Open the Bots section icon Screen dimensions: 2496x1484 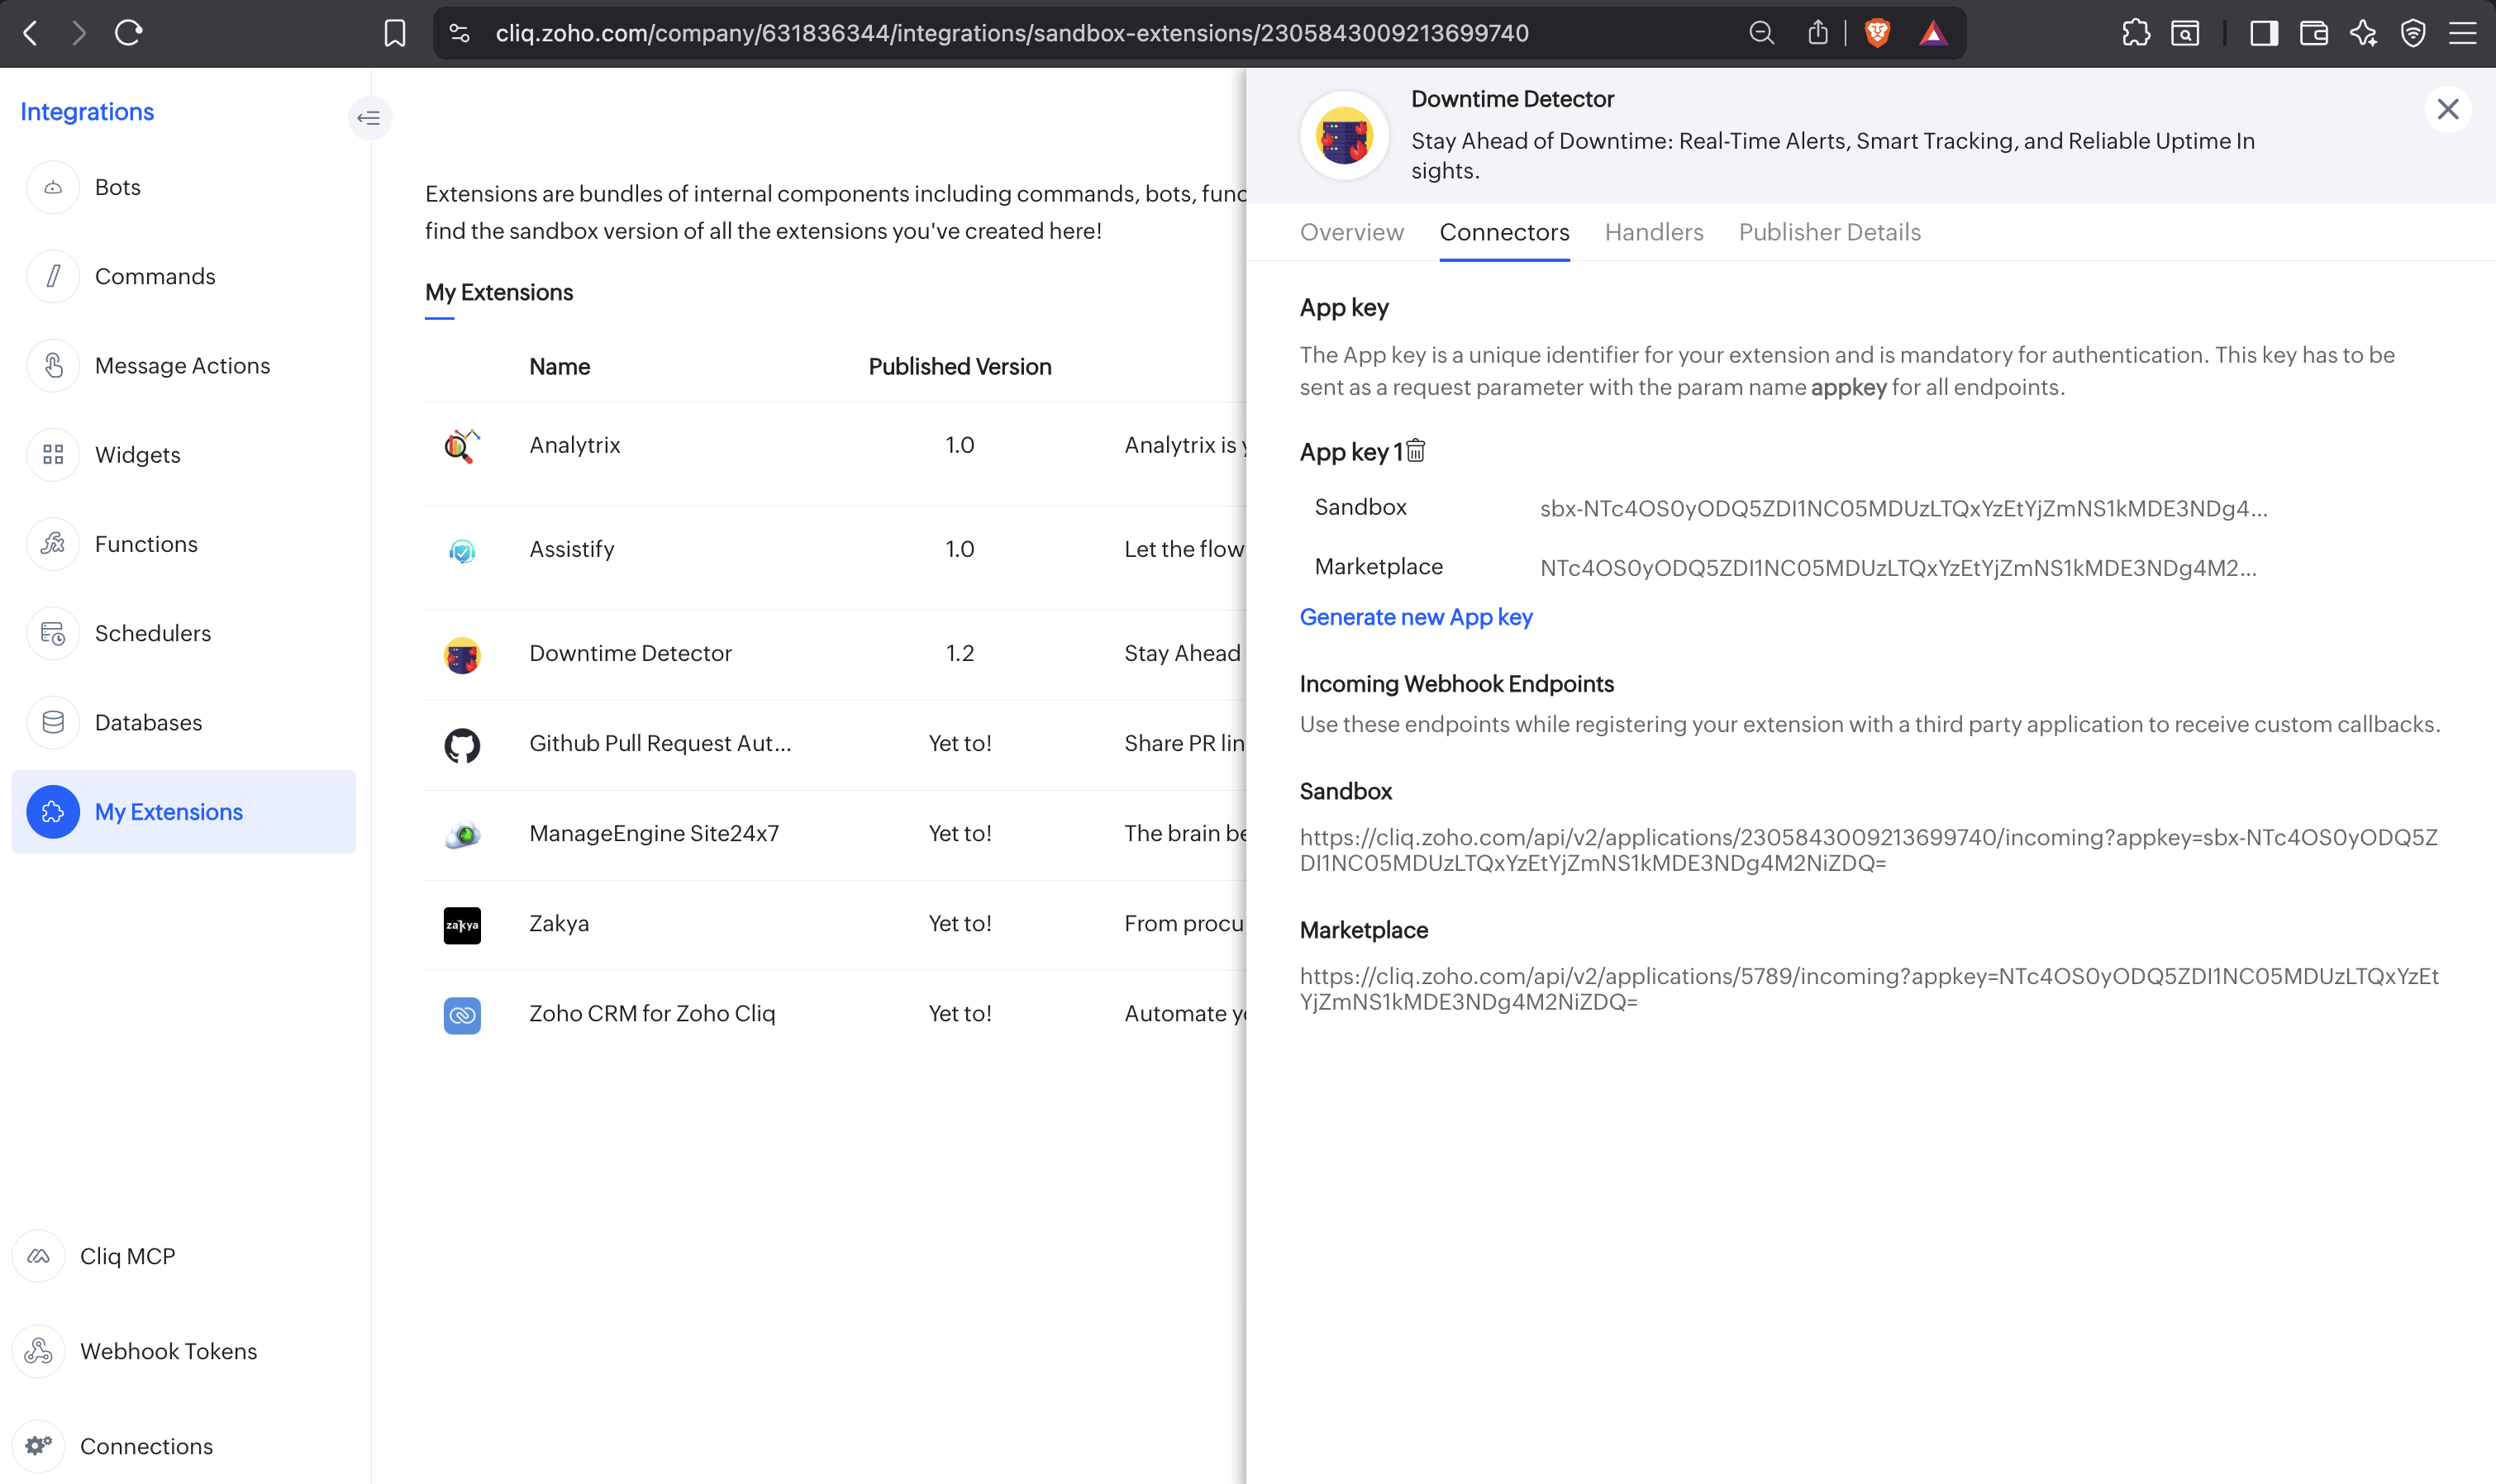[x=53, y=187]
